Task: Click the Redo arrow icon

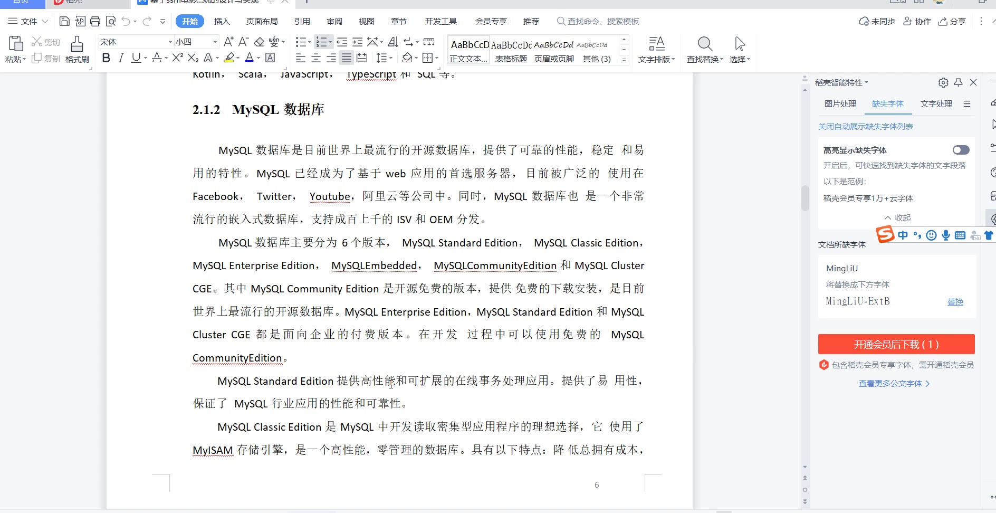Action: (147, 21)
